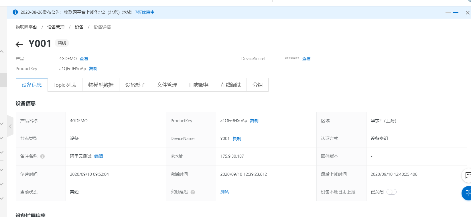Click the last online time 2020/09/10 12:40:25.406
Image resolution: width=471 pixels, height=217 pixels.
(394, 174)
